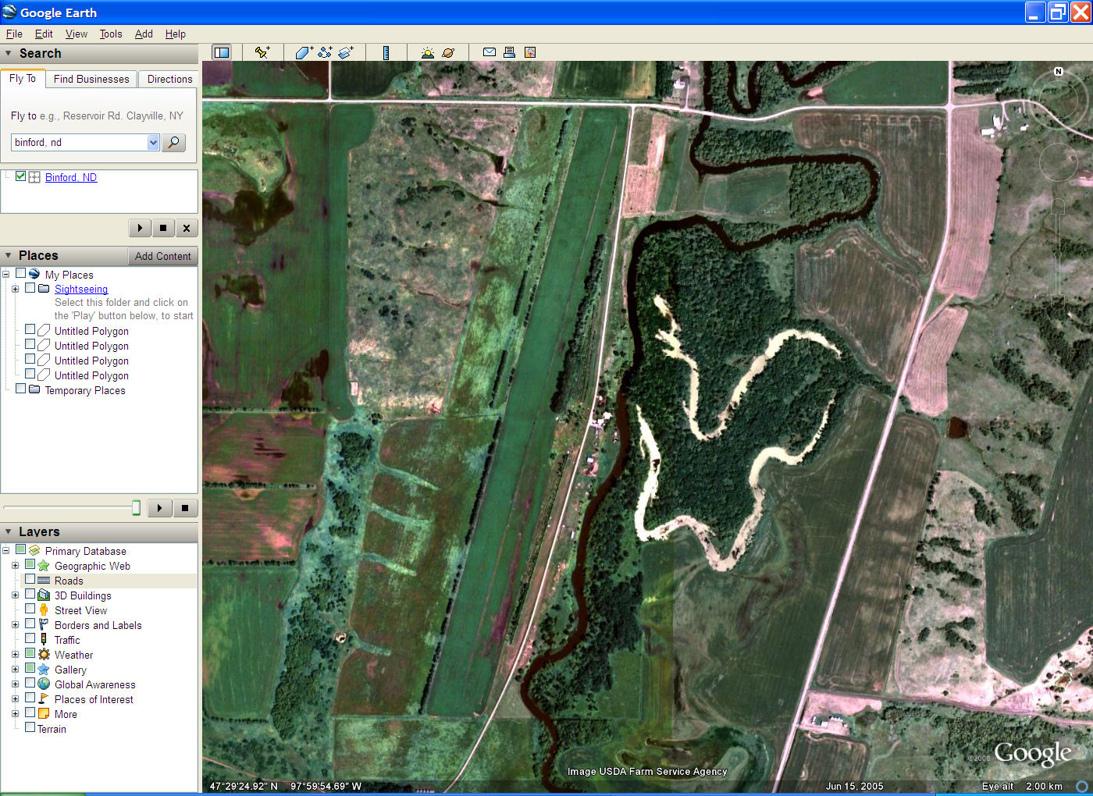The image size is (1093, 796).
Task: Start search with magnifier button
Action: [173, 142]
